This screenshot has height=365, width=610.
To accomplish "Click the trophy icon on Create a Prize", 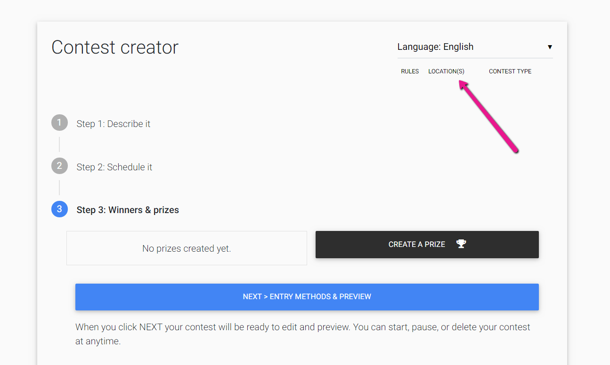I will point(461,244).
